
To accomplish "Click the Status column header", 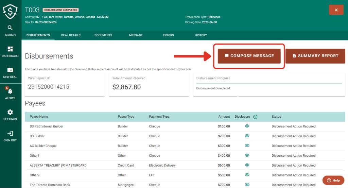I will pyautogui.click(x=276, y=117).
